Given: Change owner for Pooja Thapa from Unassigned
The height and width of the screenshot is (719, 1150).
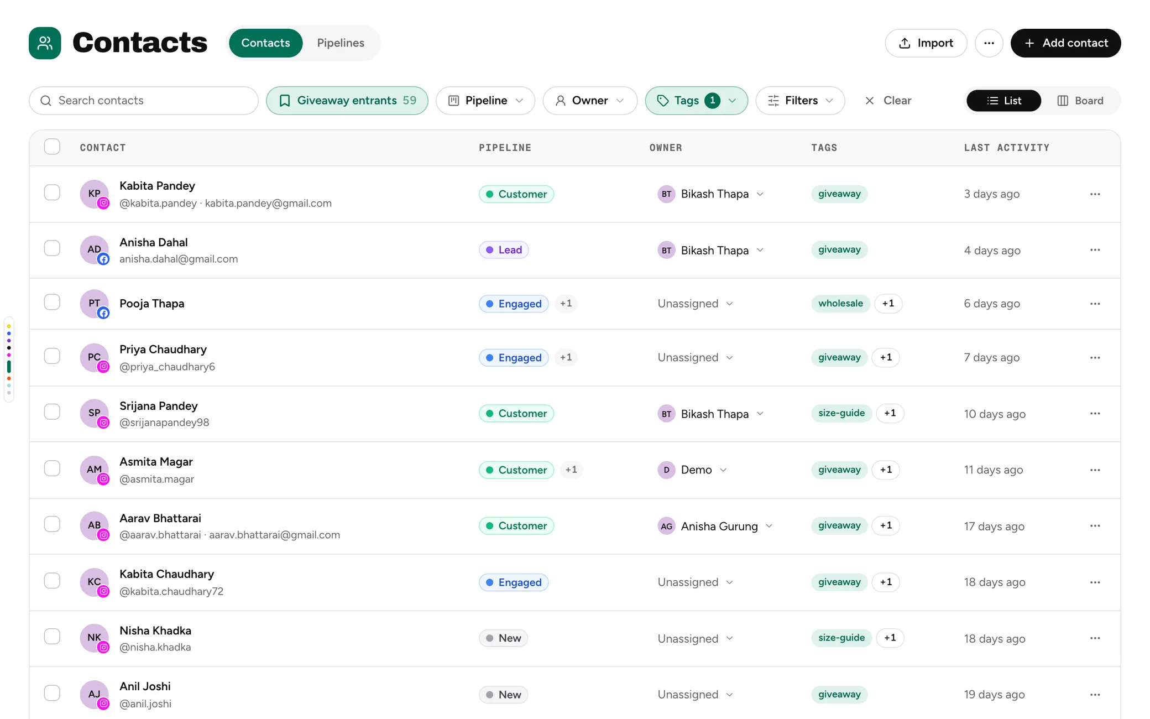Looking at the screenshot, I should (x=695, y=304).
